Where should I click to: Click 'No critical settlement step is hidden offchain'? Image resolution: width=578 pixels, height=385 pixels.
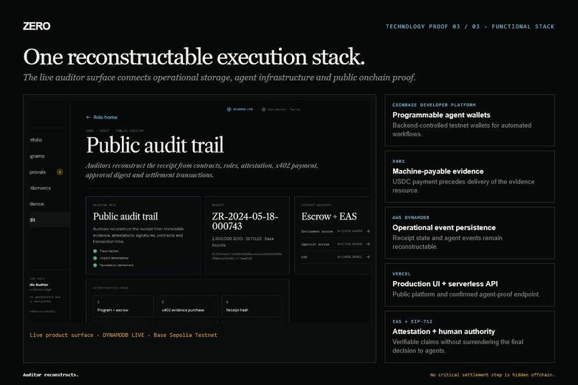492,375
